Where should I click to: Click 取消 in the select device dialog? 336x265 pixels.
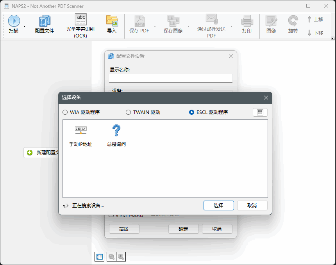(252, 206)
